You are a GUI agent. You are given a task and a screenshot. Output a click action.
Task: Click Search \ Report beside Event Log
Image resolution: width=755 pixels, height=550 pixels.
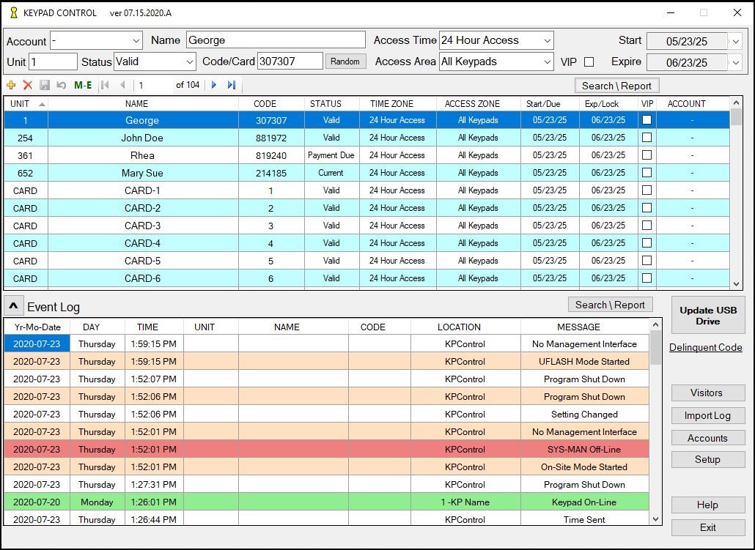[x=610, y=305]
